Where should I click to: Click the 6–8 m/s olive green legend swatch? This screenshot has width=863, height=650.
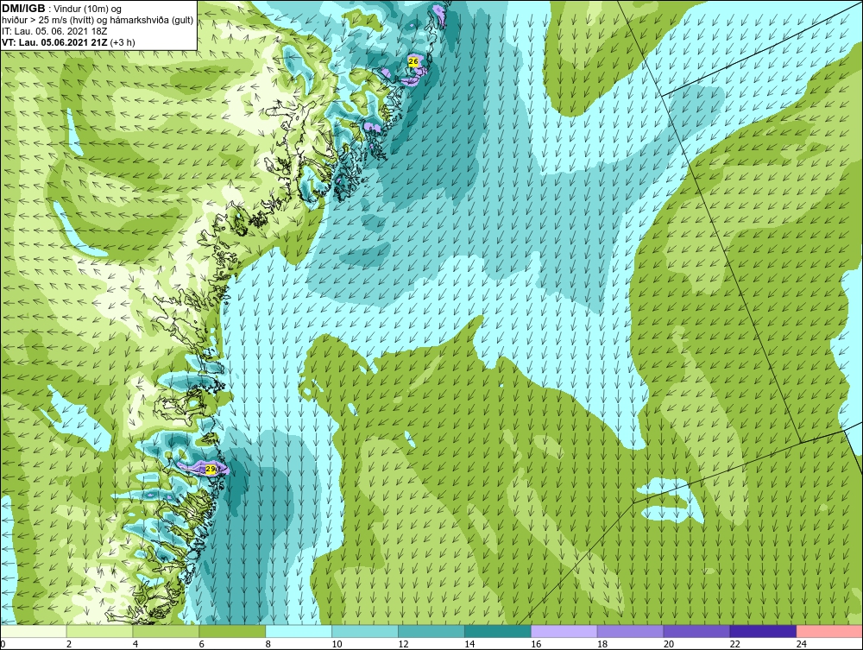(232, 631)
